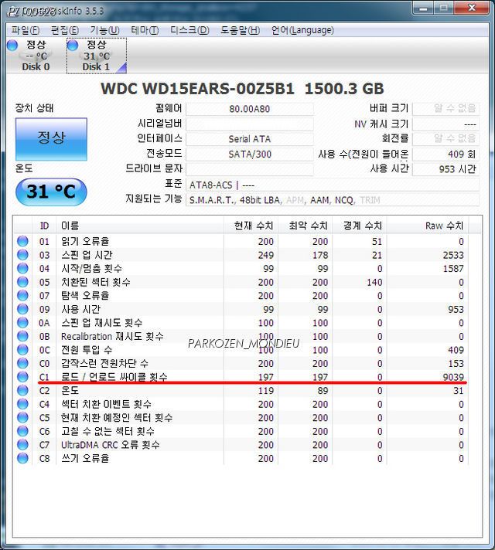Open the 도움말(H) menu
Screen dimensions: 495x550
[x=240, y=30]
